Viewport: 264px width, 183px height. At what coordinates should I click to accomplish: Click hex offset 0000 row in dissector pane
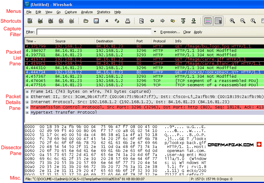pos(116,127)
